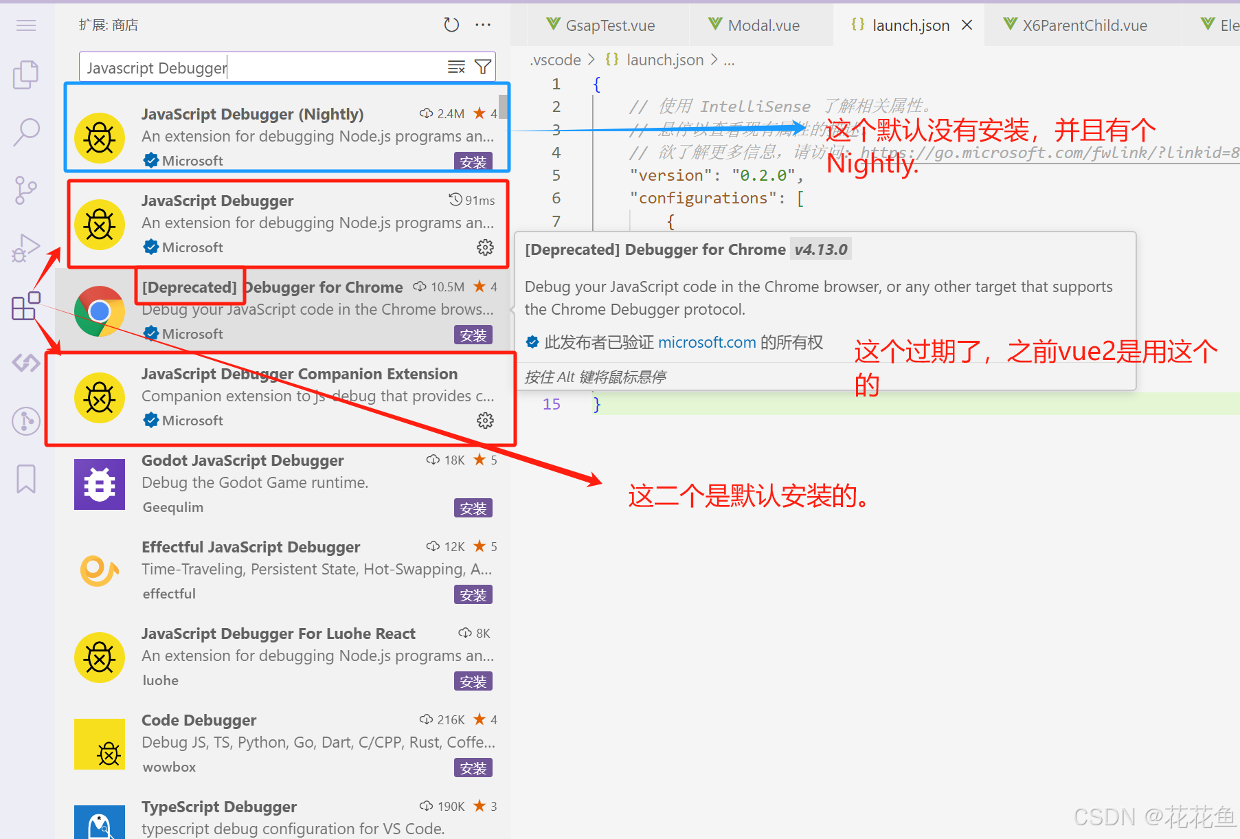Refresh the extensions marketplace list

pyautogui.click(x=451, y=25)
